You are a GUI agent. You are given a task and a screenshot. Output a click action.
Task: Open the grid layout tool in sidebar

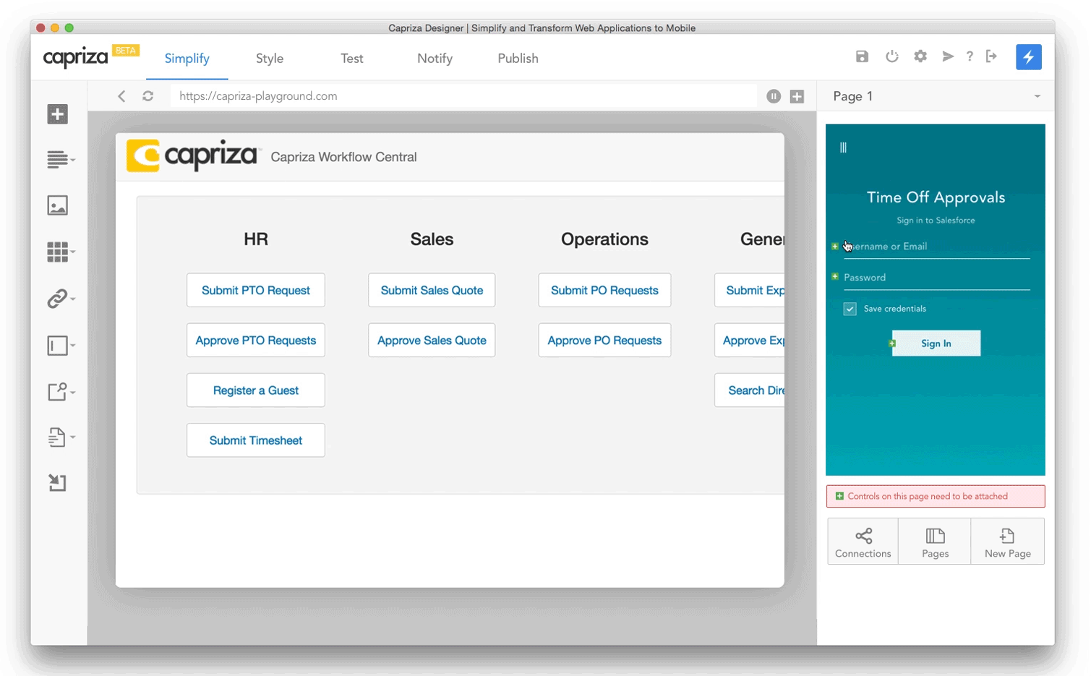pos(59,252)
